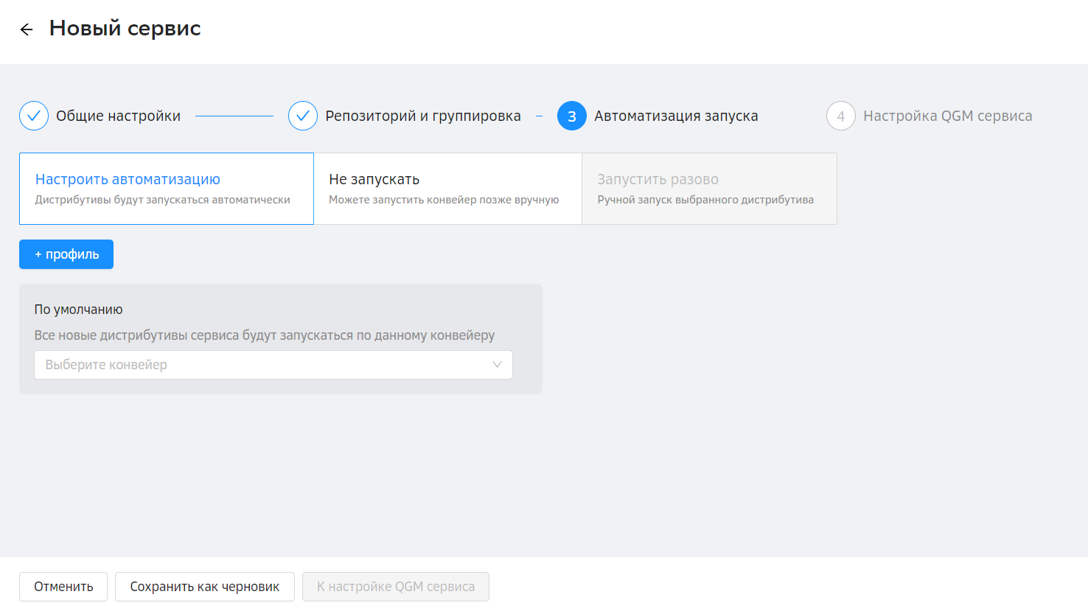1088x611 pixels.
Task: Click Сохранить как черновик
Action: pos(205,587)
